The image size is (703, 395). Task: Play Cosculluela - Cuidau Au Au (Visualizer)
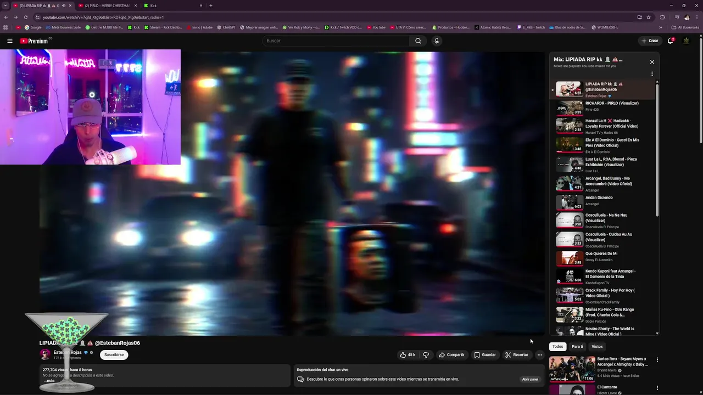604,240
